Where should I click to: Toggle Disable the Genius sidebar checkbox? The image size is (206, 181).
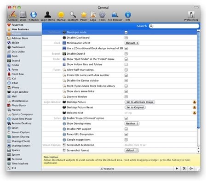coord(126,80)
